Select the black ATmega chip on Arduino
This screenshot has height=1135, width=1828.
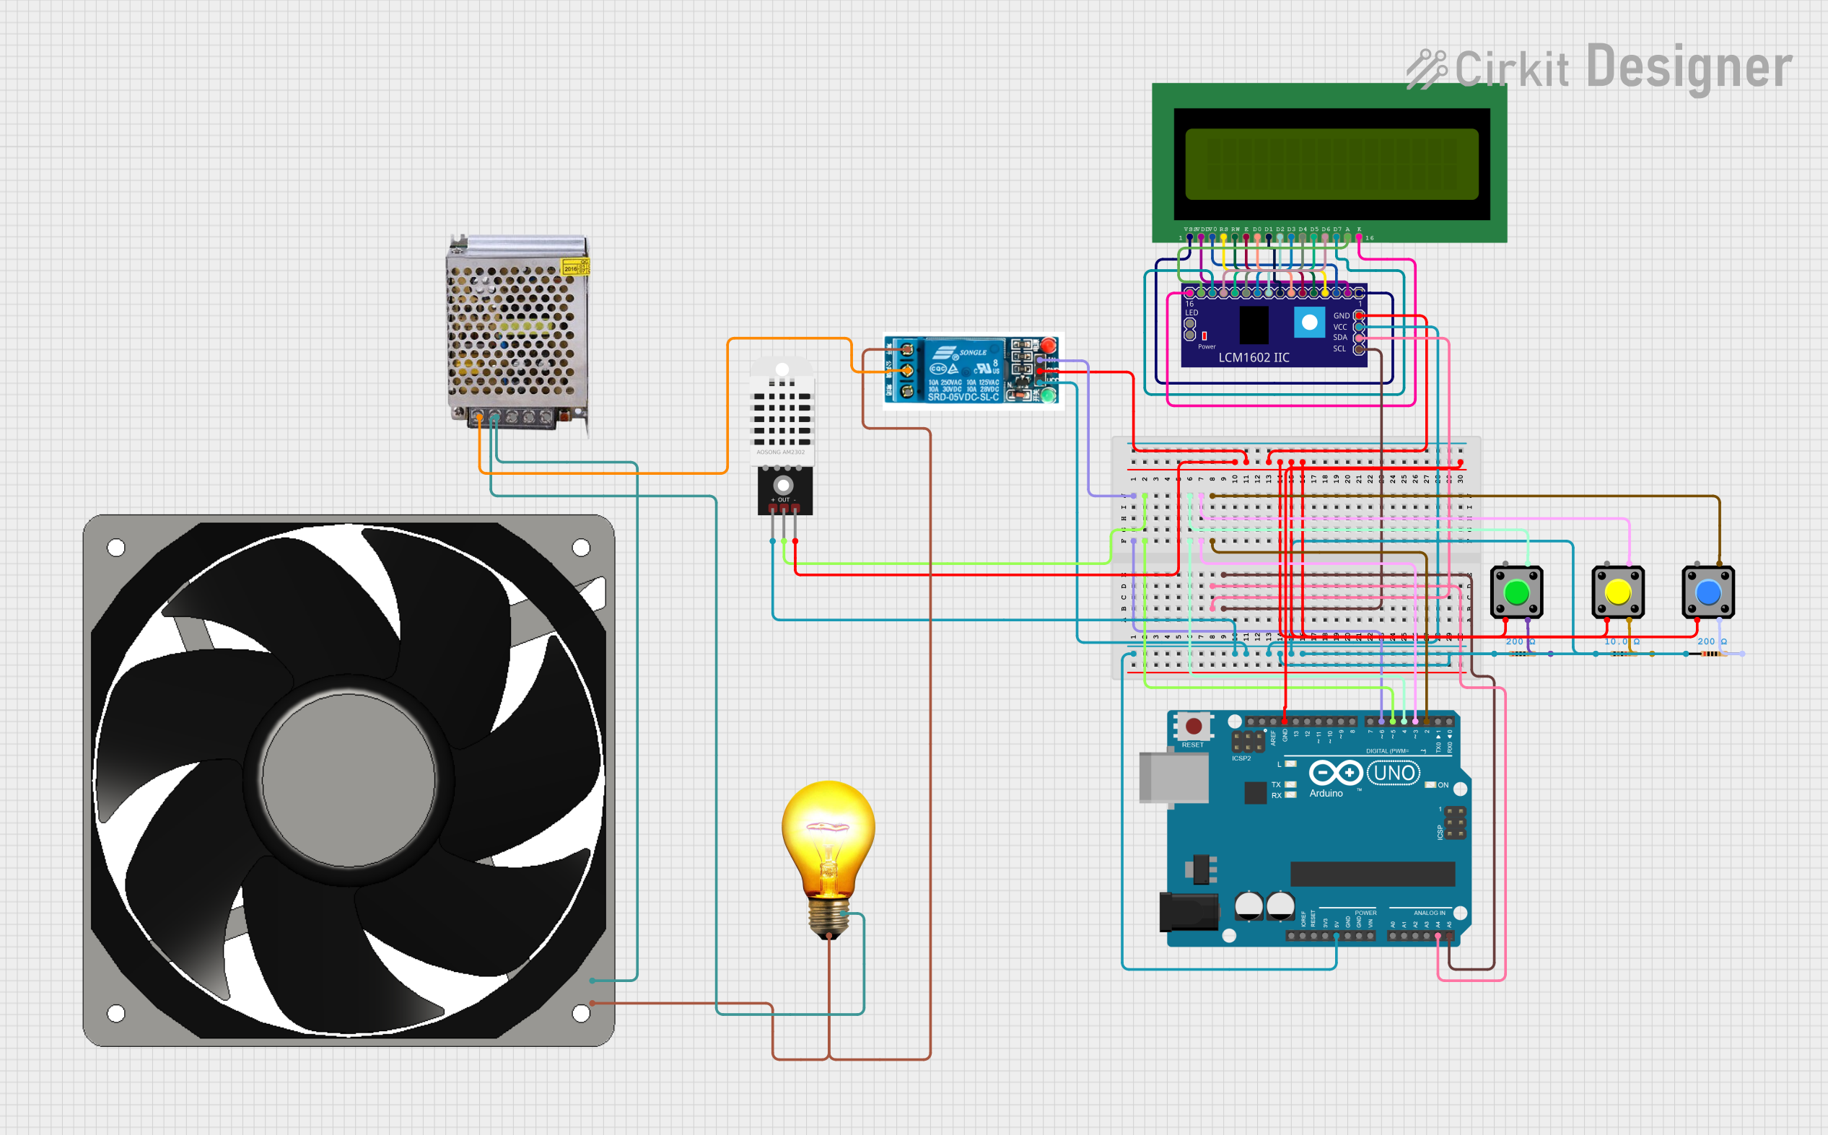pos(1373,874)
